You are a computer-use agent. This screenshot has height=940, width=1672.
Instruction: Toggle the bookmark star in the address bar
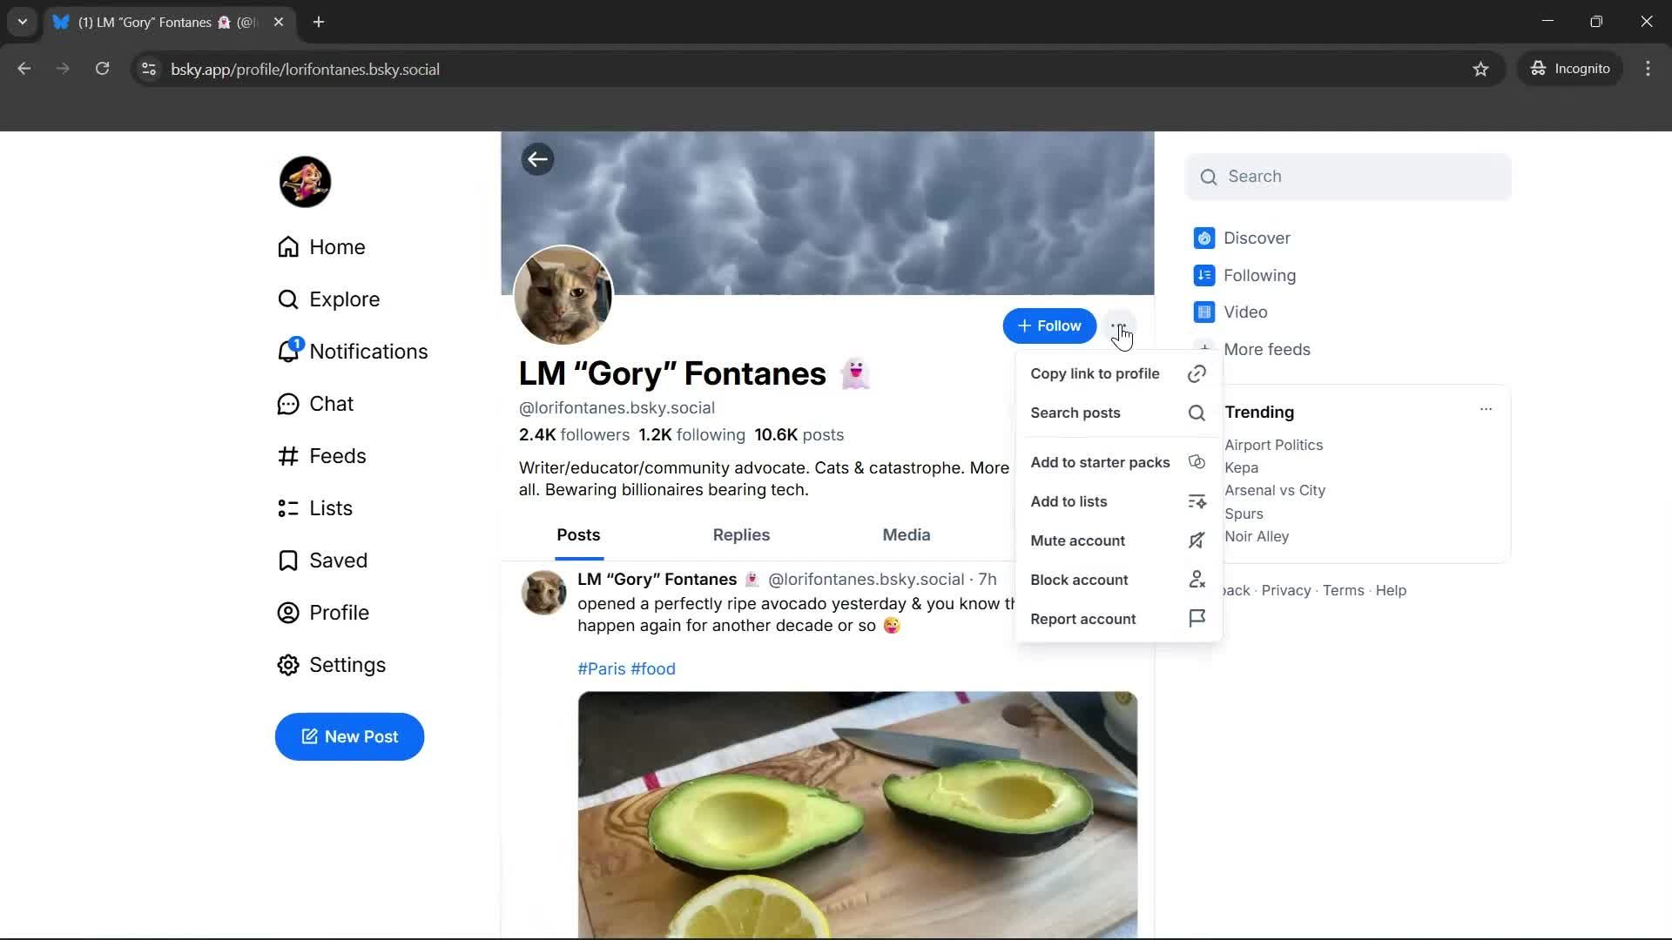[x=1481, y=69]
